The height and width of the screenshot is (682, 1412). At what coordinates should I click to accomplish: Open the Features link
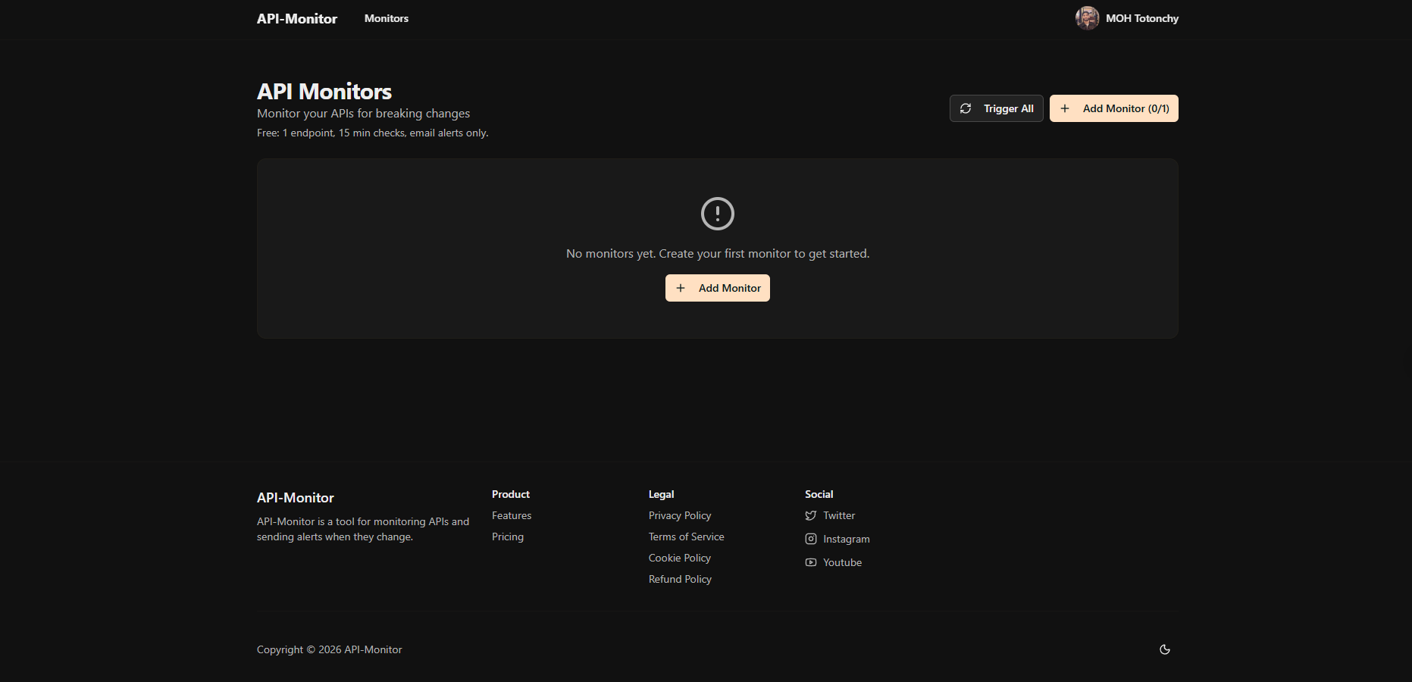pyautogui.click(x=512, y=515)
